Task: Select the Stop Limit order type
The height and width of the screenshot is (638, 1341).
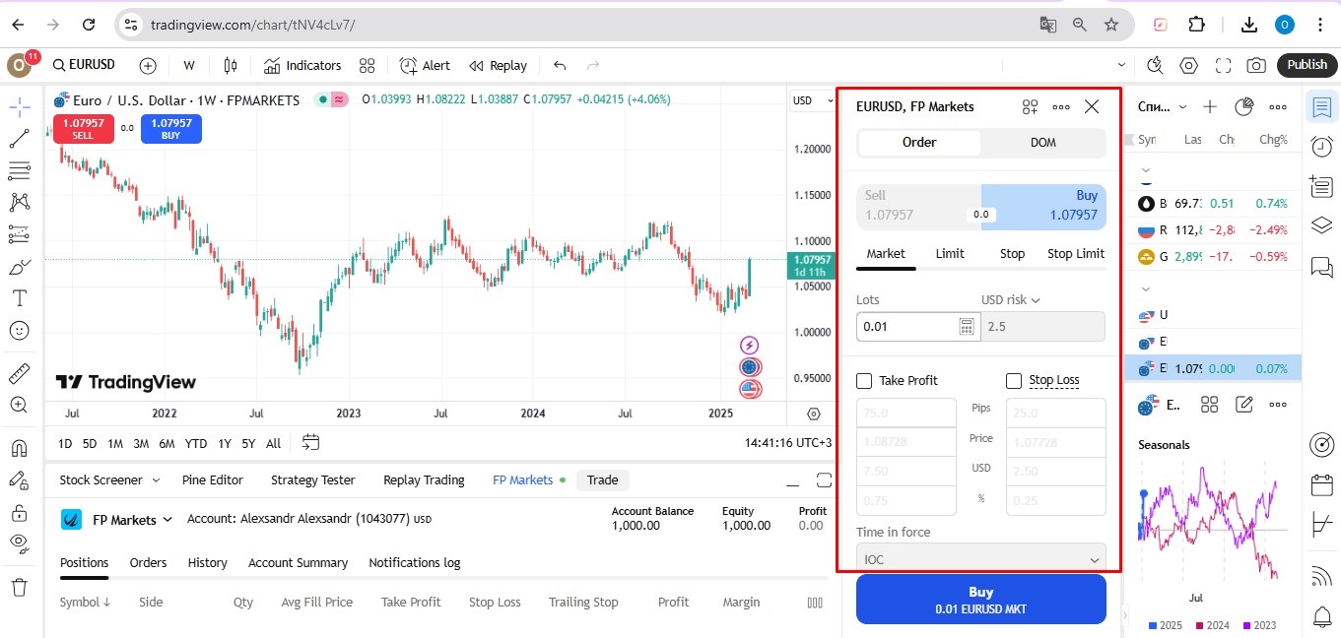Action: coord(1076,253)
